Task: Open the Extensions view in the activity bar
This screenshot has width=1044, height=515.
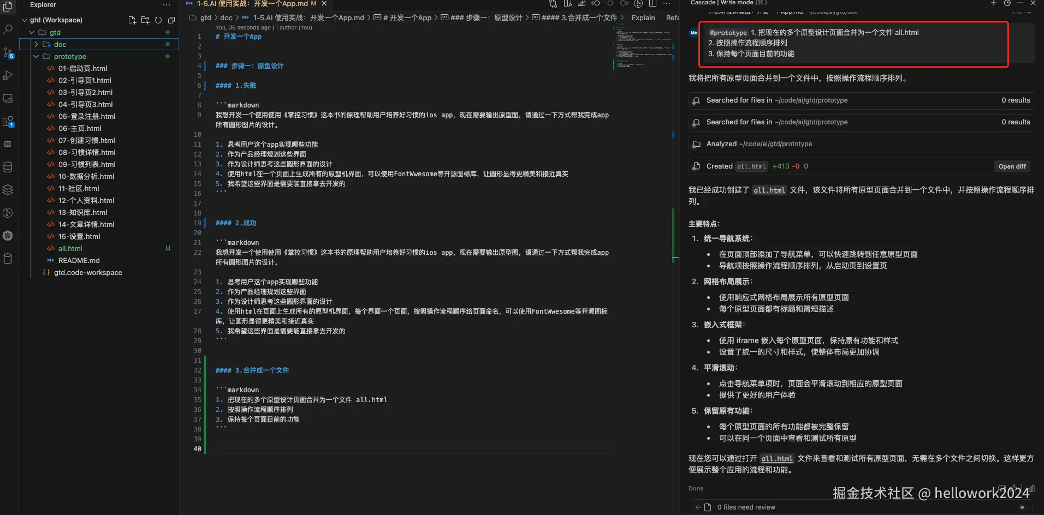Action: pyautogui.click(x=8, y=121)
